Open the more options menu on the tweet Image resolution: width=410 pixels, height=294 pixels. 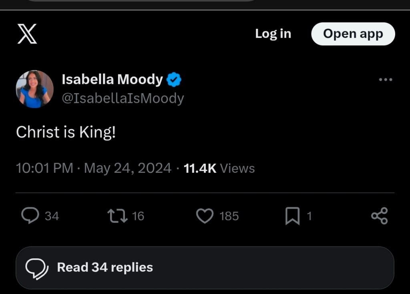[x=385, y=79]
